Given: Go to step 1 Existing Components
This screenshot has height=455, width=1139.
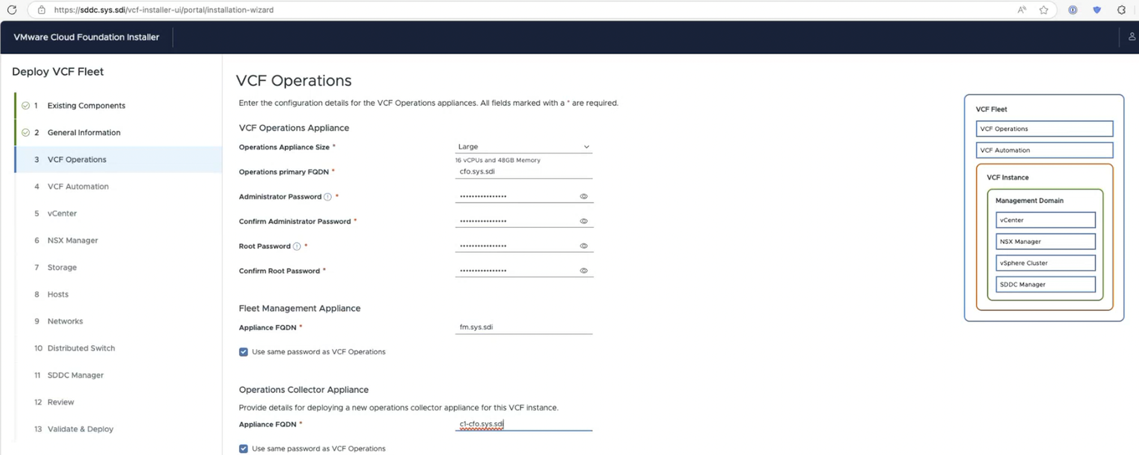Looking at the screenshot, I should tap(119, 106).
